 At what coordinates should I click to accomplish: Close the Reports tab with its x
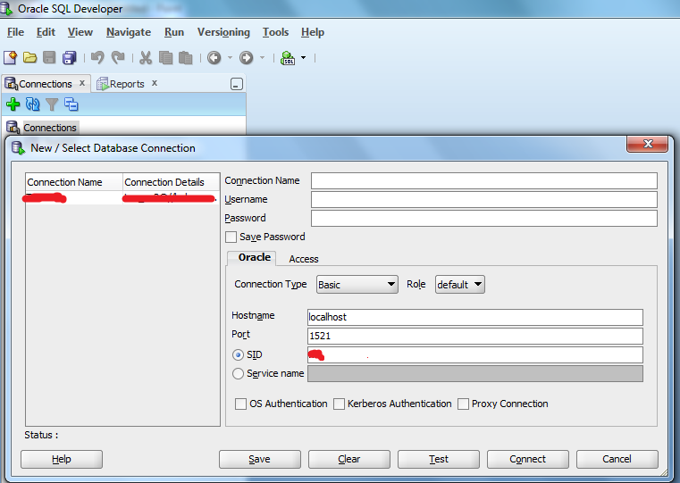155,83
